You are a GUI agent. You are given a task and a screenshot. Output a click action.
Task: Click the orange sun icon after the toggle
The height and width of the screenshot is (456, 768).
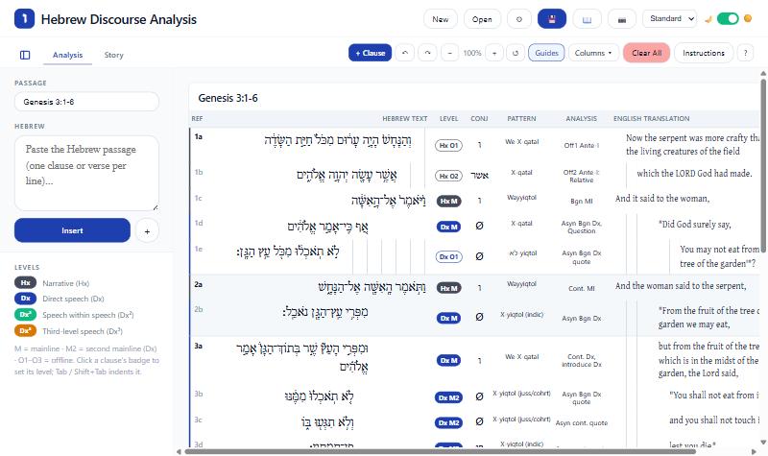pos(748,18)
